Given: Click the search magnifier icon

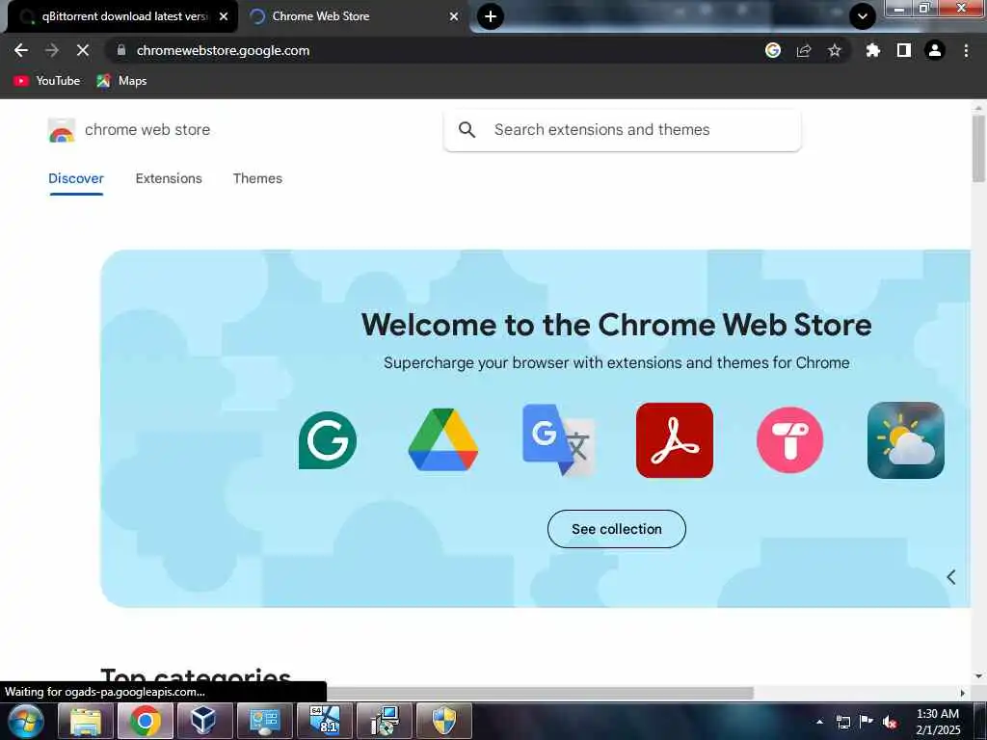Looking at the screenshot, I should point(467,130).
